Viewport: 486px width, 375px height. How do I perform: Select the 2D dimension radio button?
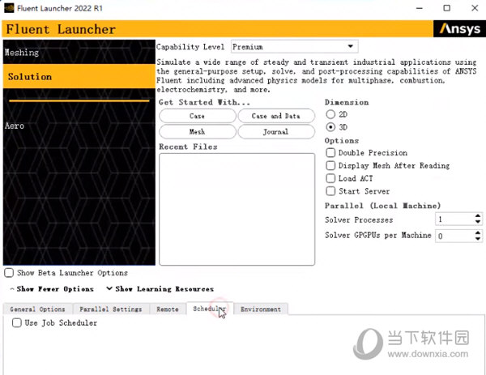coord(330,114)
